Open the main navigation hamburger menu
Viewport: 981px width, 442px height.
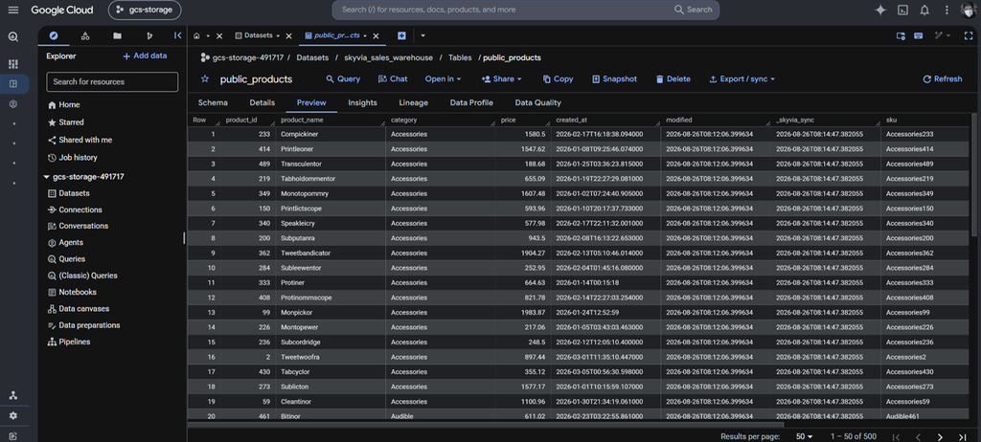pos(13,10)
